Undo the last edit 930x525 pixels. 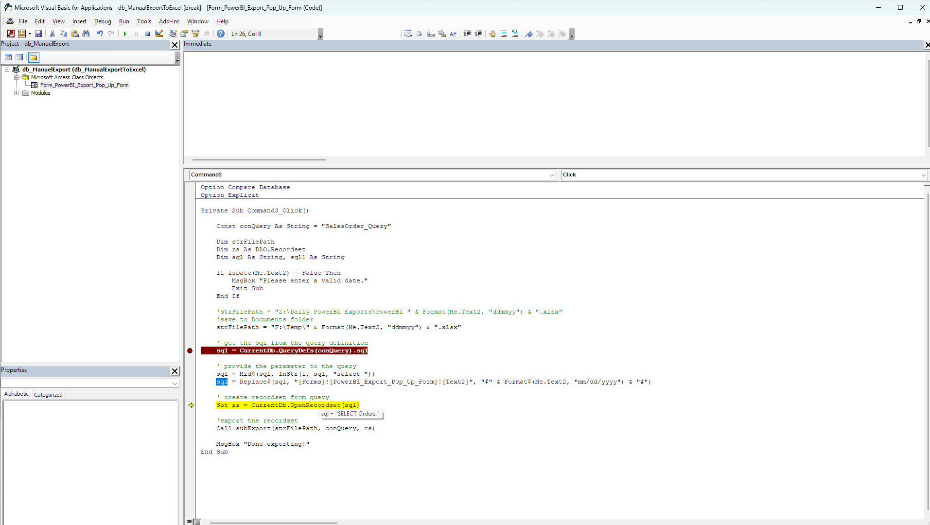click(x=100, y=34)
